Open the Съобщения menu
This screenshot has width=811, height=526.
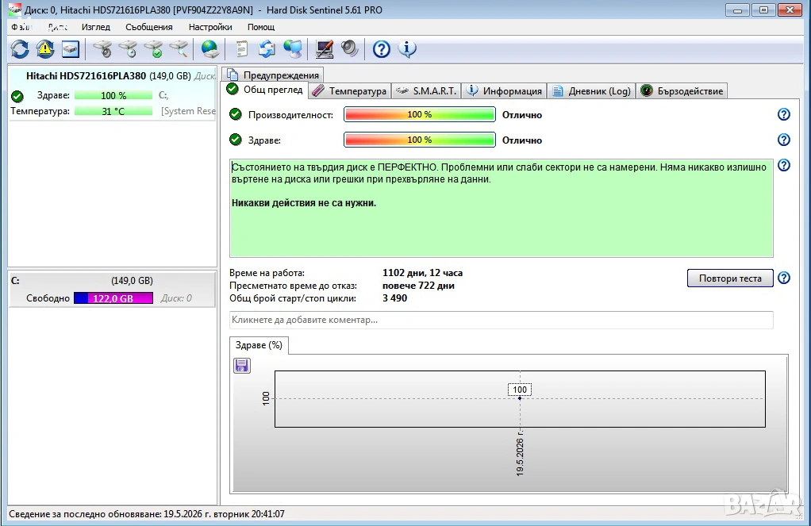tap(149, 27)
